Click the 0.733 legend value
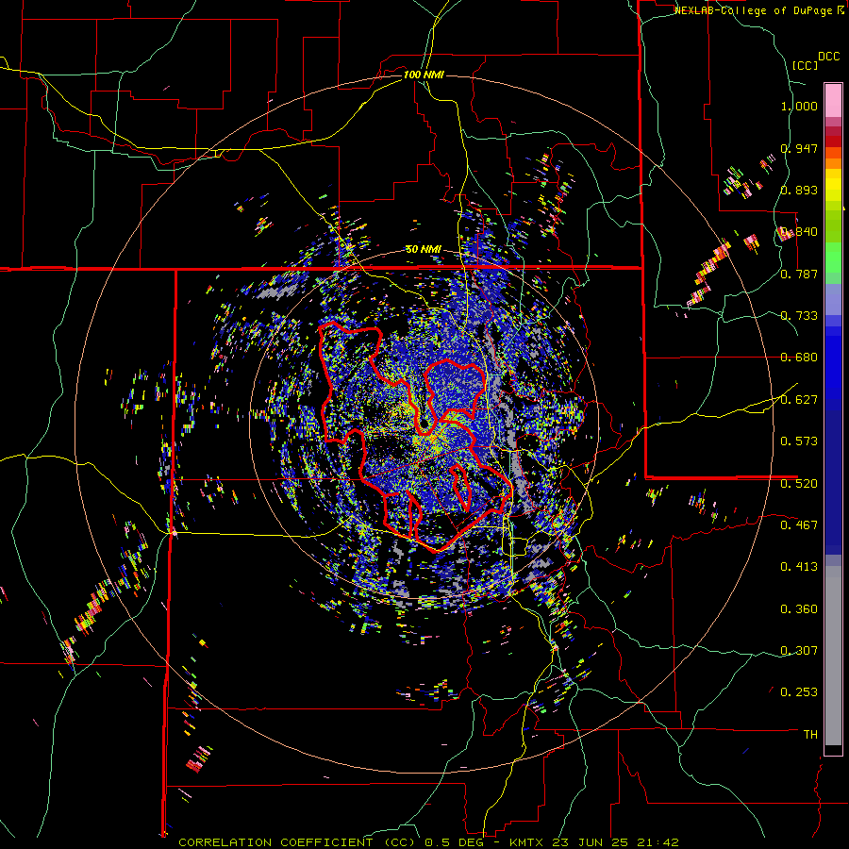The width and height of the screenshot is (849, 849). pyautogui.click(x=799, y=316)
